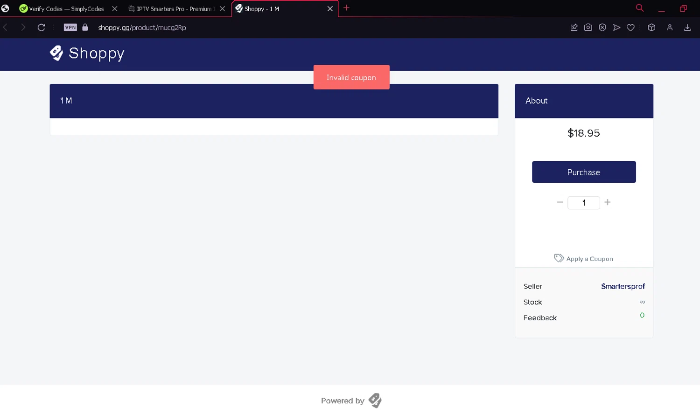Viewport: 700px width, 414px height.
Task: Open a new tab with plus button
Action: click(346, 8)
